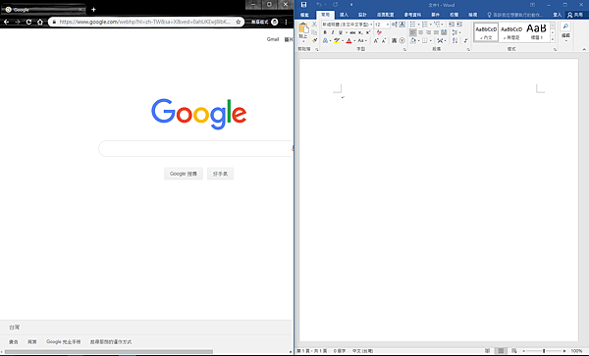
Task: Align text right in Word
Action: coord(429,32)
